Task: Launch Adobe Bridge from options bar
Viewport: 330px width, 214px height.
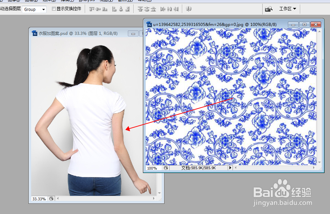Action: 269,9
